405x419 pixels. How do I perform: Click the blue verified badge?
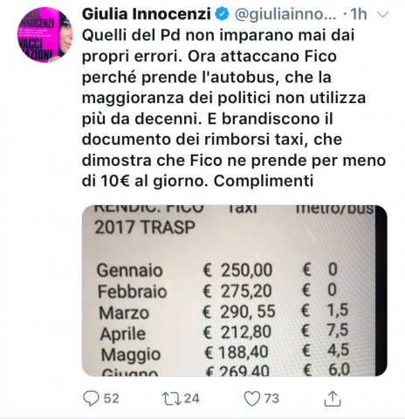tap(223, 14)
